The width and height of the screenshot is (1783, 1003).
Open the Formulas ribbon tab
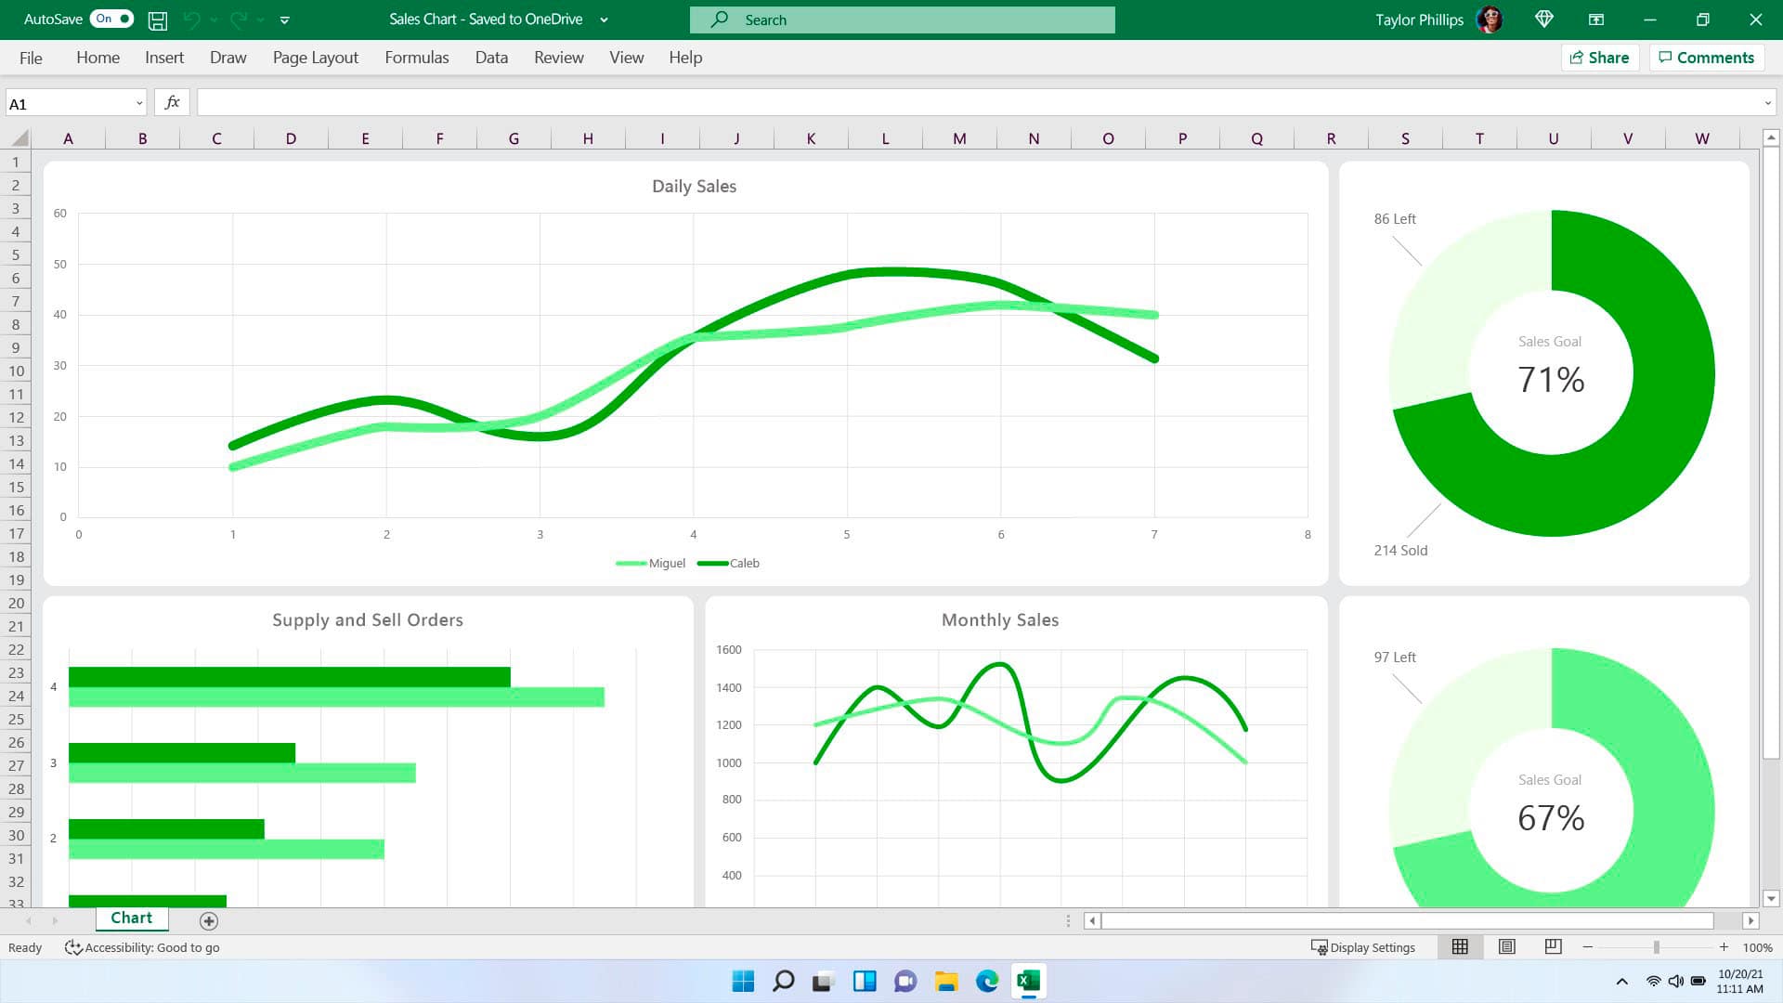[x=416, y=58]
